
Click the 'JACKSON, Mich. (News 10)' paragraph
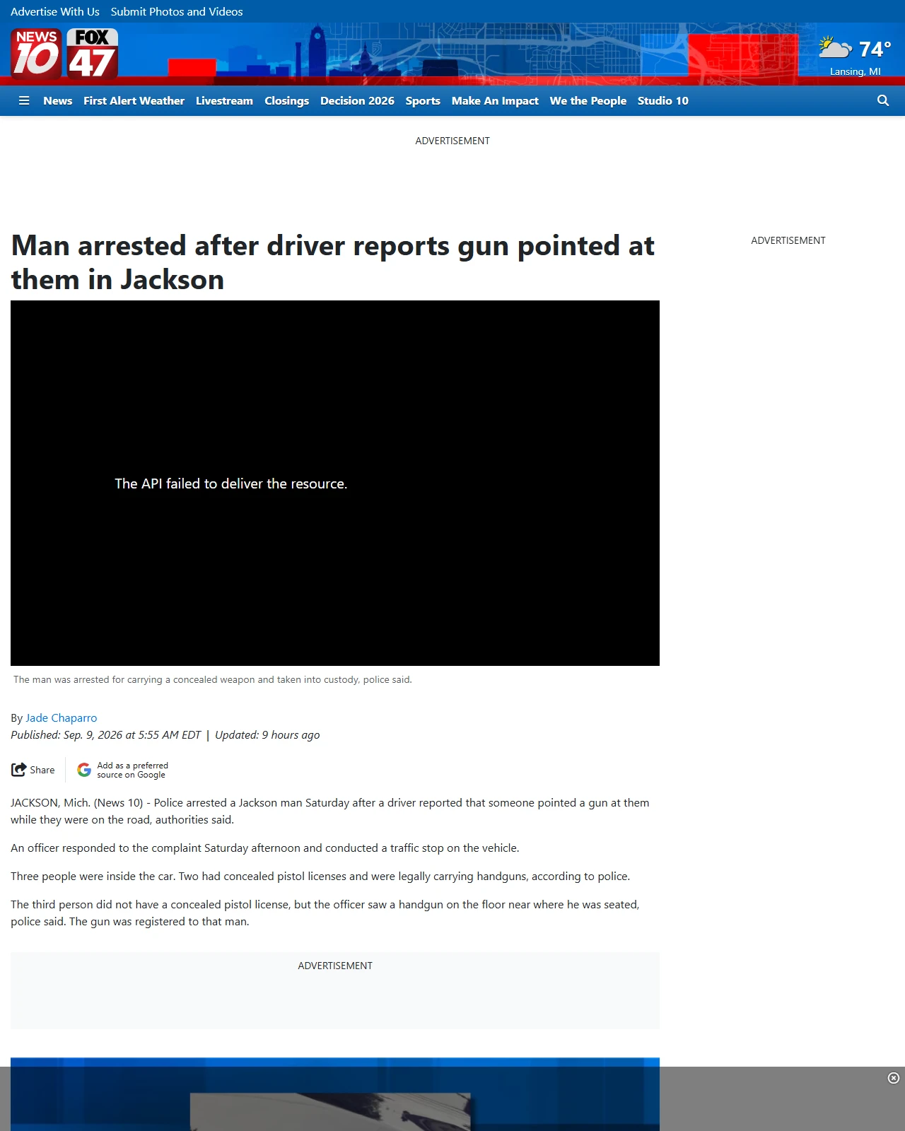coord(330,811)
